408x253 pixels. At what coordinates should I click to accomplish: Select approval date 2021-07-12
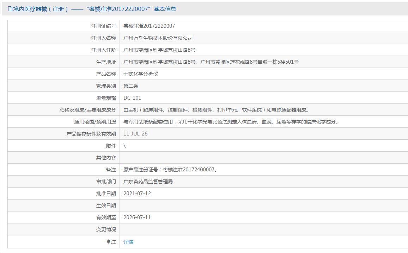click(137, 194)
